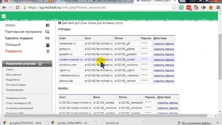Viewport: 222px width, 125px height.
Task: Change password for gidtop.ru FTP
Action: point(164,49)
